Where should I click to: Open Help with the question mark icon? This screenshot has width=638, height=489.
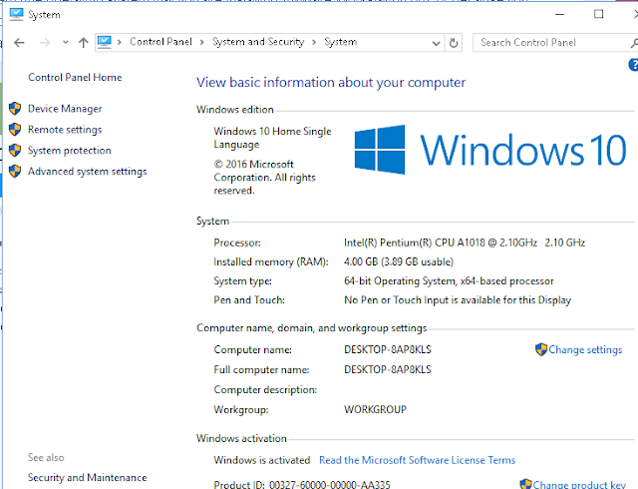click(634, 65)
